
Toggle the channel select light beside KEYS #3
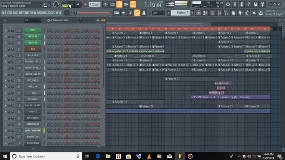(x=44, y=36)
